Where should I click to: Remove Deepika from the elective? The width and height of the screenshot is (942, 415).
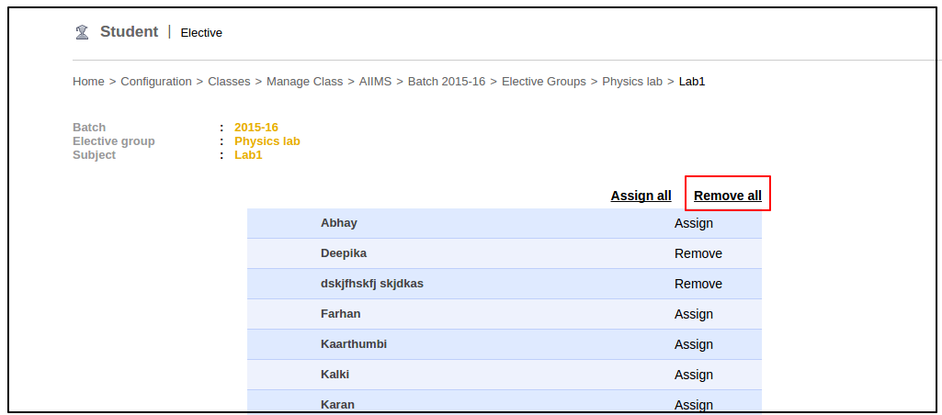click(698, 253)
